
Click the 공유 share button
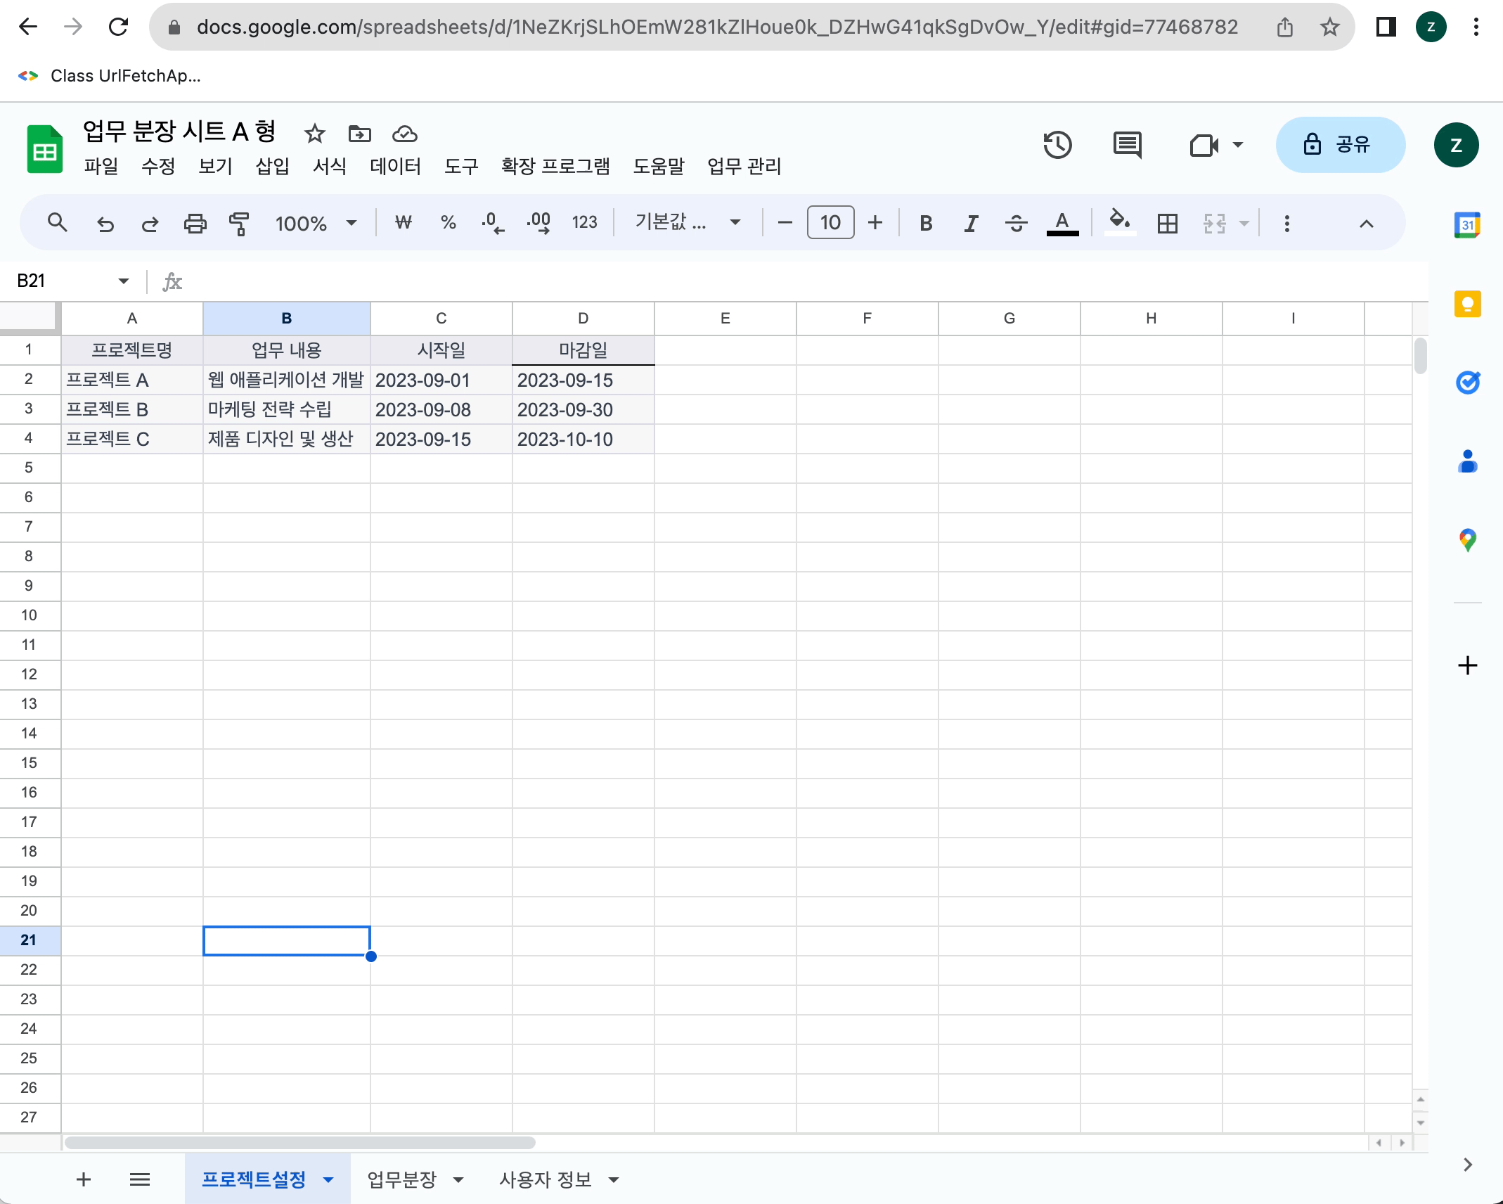pyautogui.click(x=1340, y=145)
